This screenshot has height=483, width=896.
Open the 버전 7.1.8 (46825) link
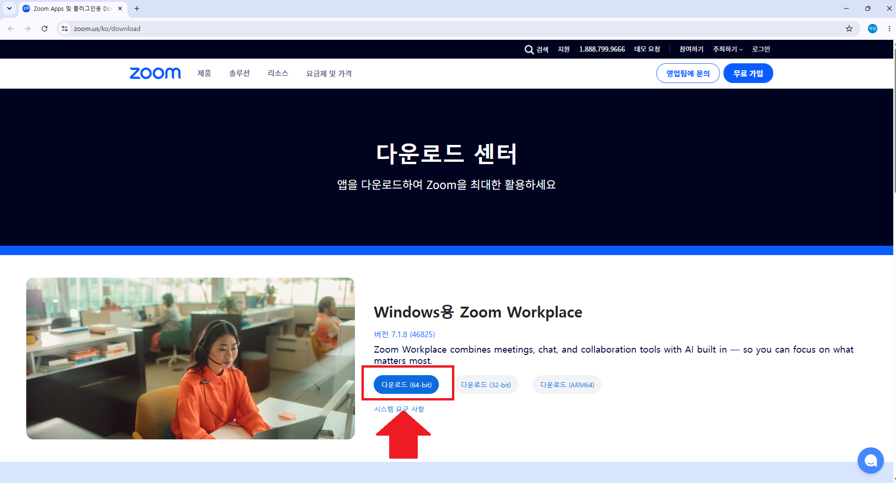click(404, 334)
